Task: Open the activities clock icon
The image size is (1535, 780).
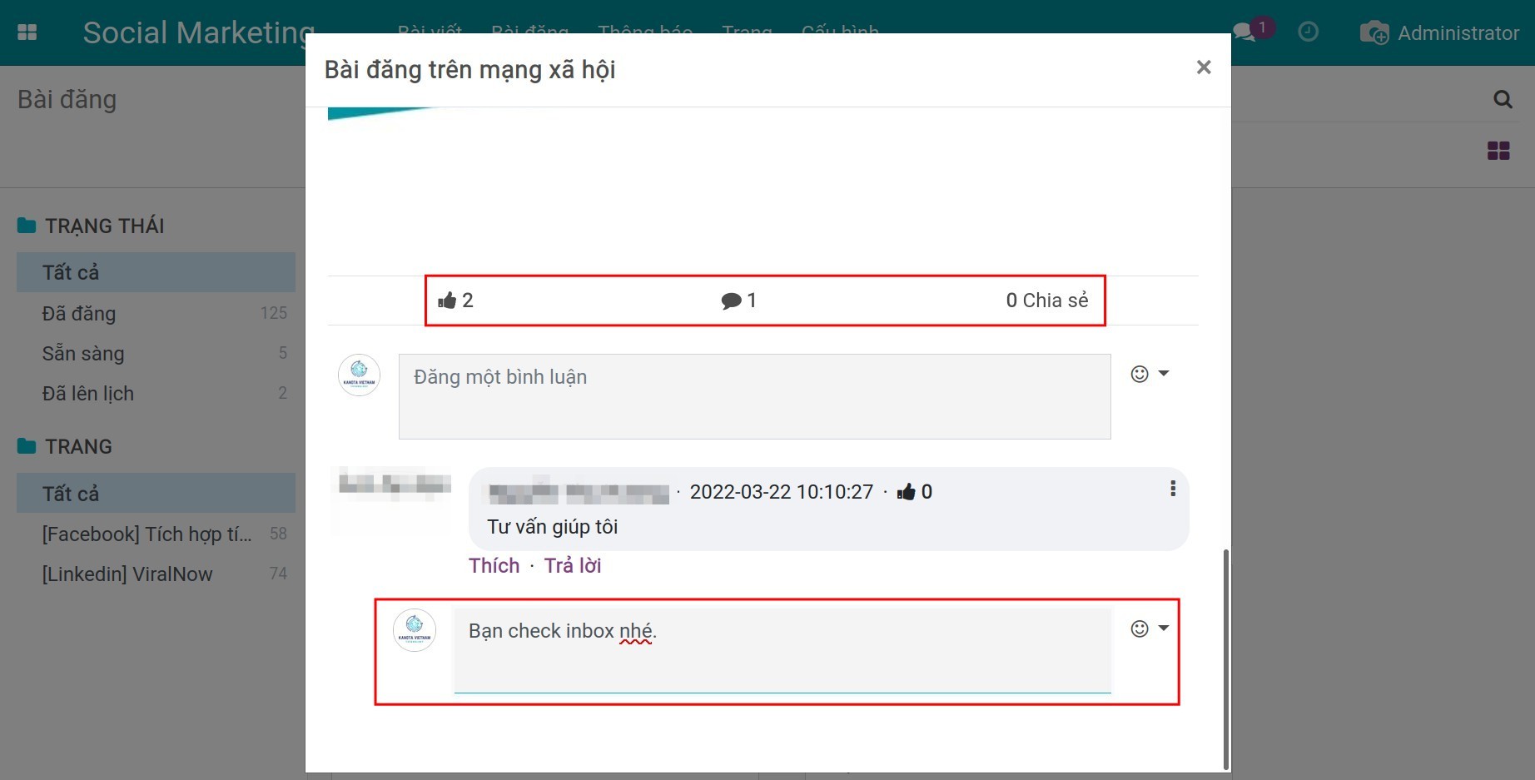Action: (x=1308, y=32)
